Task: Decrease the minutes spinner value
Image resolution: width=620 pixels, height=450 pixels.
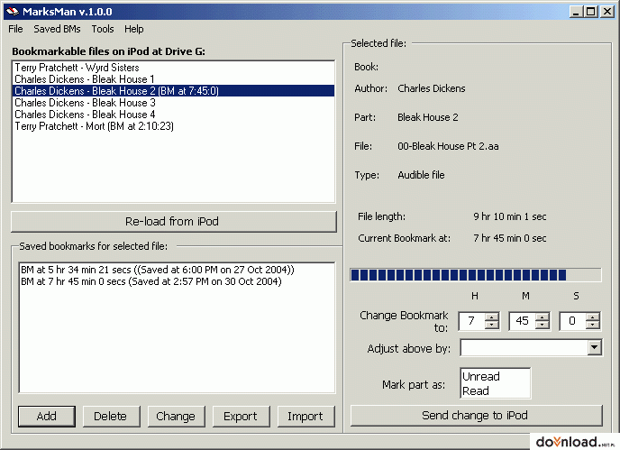Action: pos(542,326)
